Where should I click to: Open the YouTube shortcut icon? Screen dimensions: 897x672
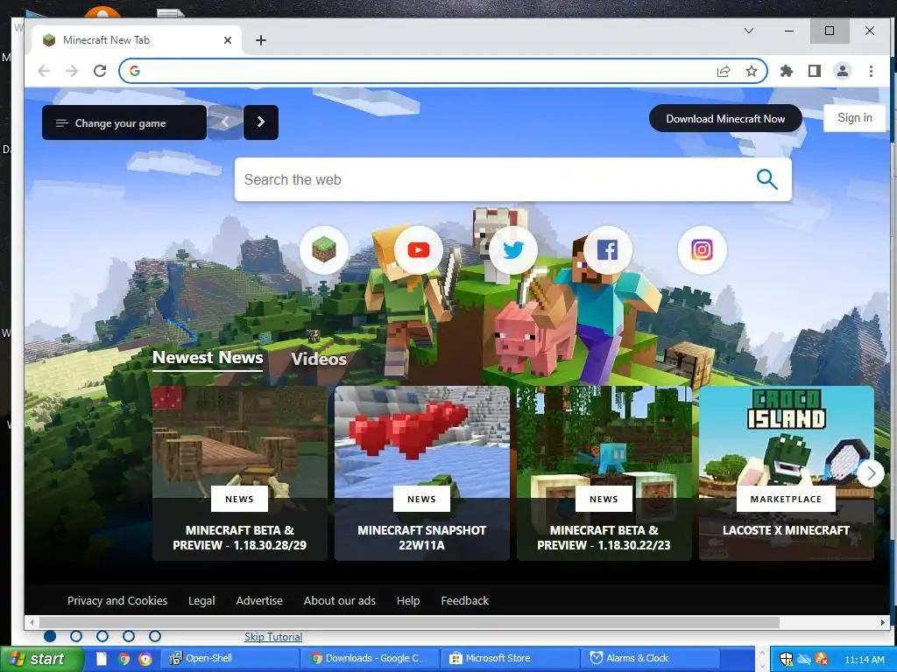click(x=419, y=249)
